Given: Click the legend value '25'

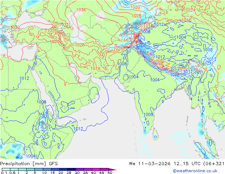Looking at the screenshot, I should pos(69,173).
